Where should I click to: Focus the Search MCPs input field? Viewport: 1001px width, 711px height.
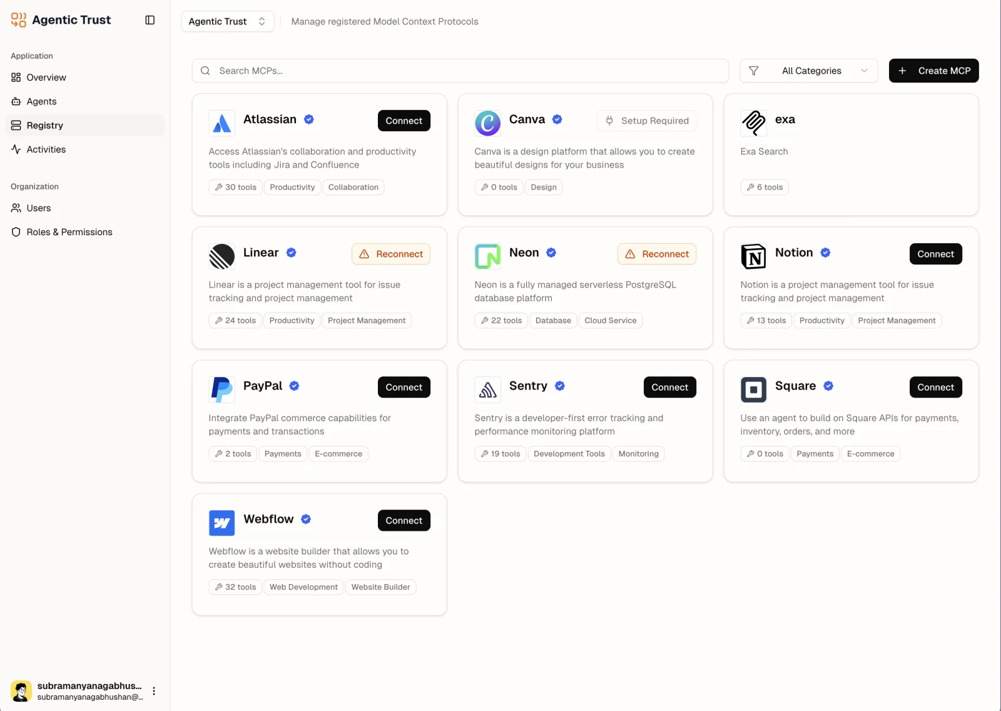pos(460,71)
